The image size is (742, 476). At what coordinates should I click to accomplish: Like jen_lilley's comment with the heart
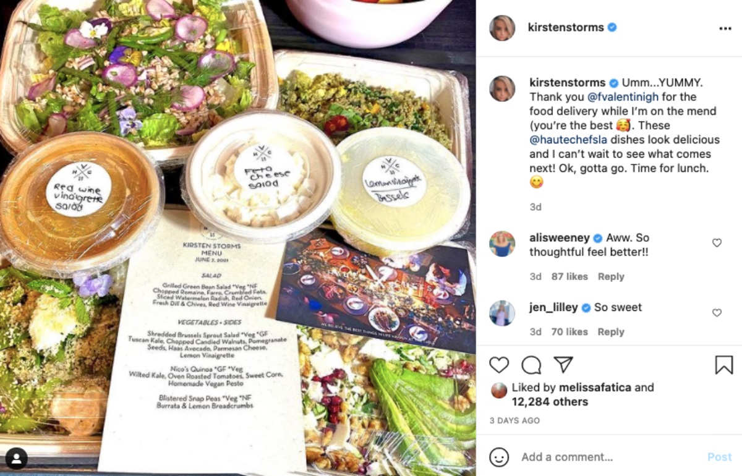(x=717, y=313)
